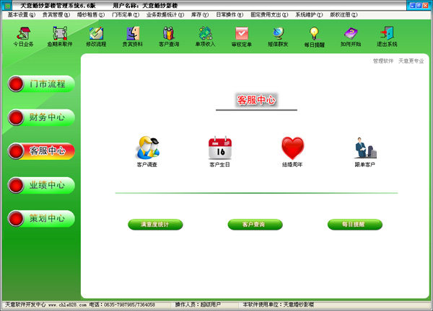Screen dimensions: 433x311
Task: Open the 客户调查 icon
Action: (x=147, y=149)
